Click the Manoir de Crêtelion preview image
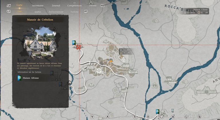Image resolution: width=220 pixels, height=120 pixels. coord(40,43)
